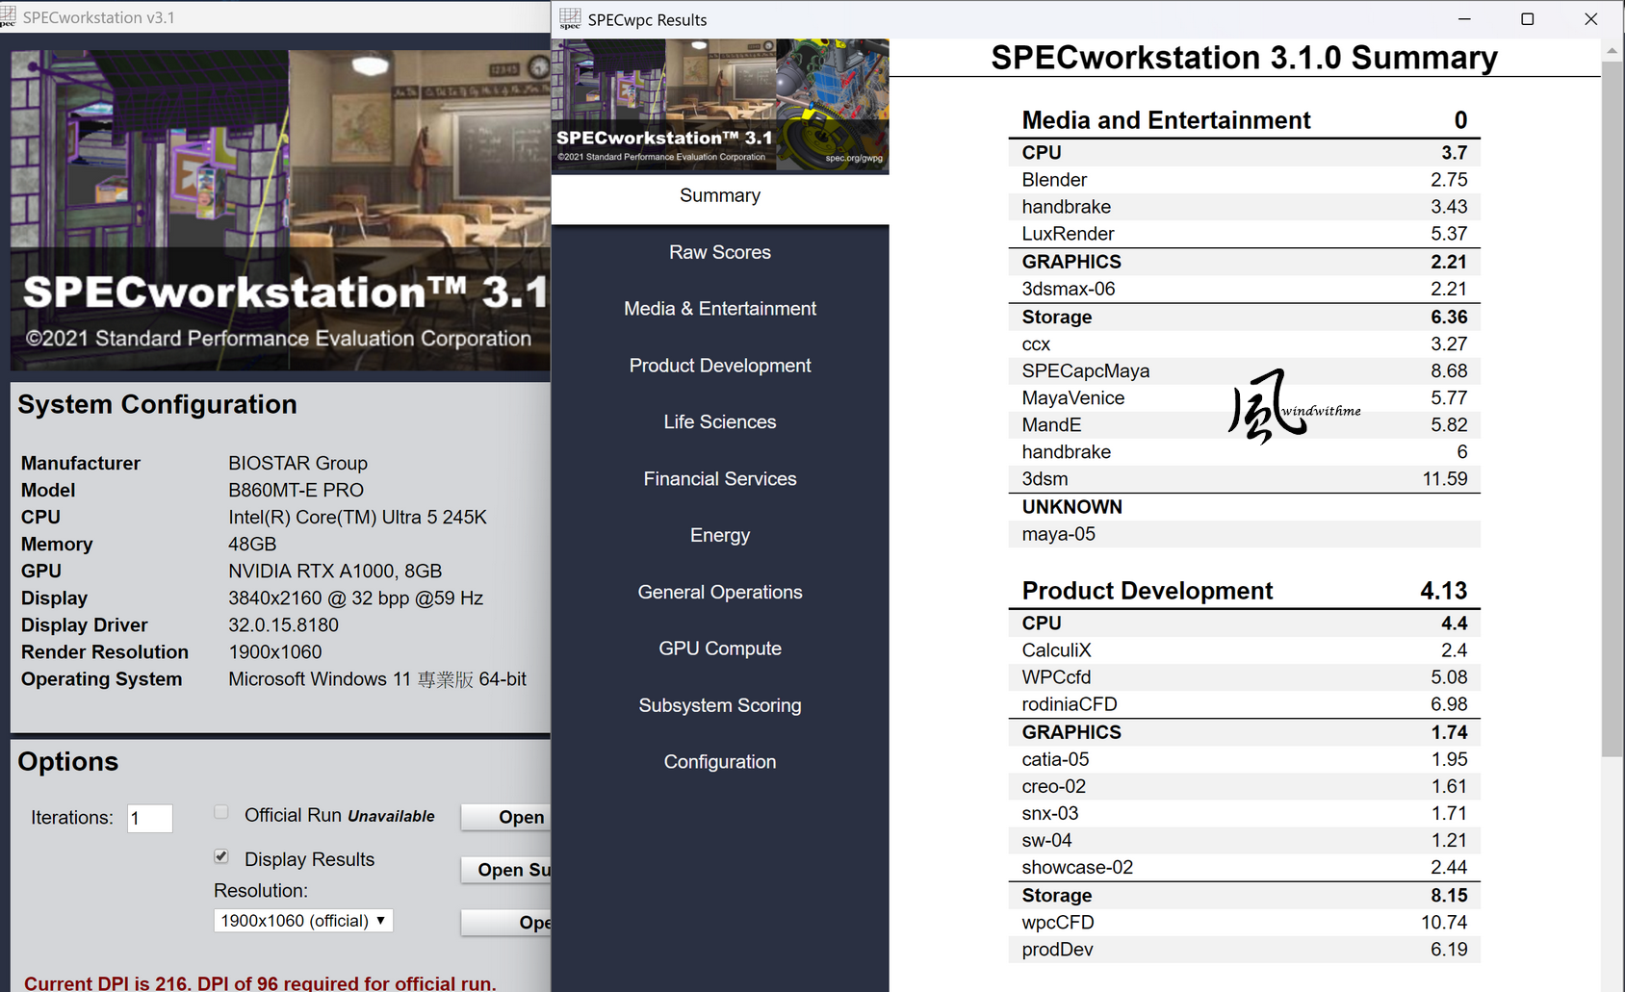
Task: Click the 48GB memory value
Action: tap(252, 545)
